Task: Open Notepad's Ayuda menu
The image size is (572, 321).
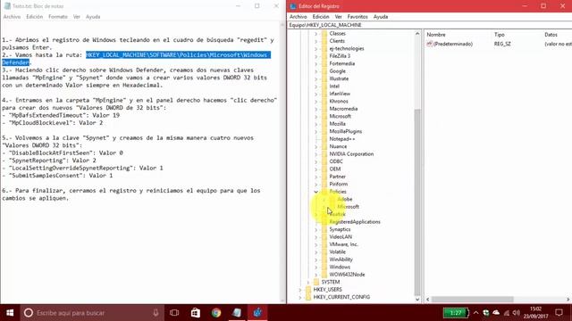Action: point(93,17)
